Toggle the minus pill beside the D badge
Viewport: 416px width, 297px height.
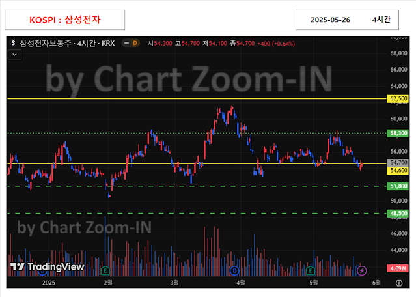[x=127, y=43]
